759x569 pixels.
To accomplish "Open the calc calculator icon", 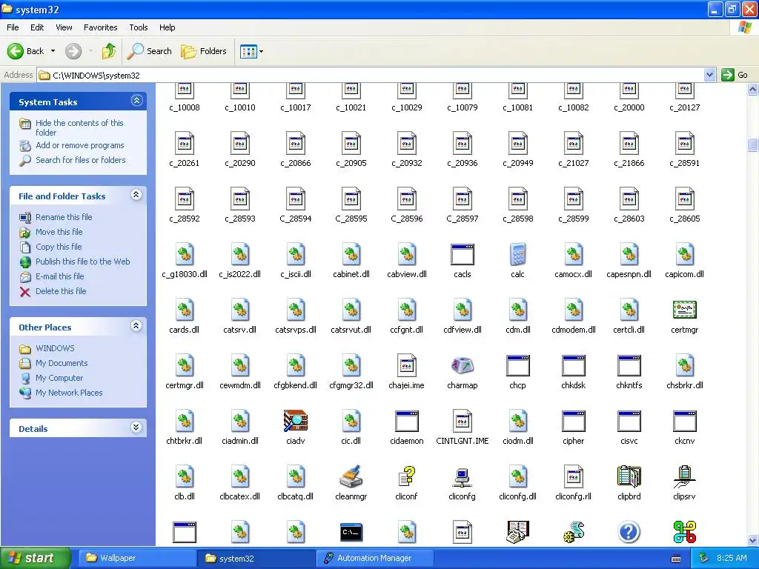I will tap(517, 255).
